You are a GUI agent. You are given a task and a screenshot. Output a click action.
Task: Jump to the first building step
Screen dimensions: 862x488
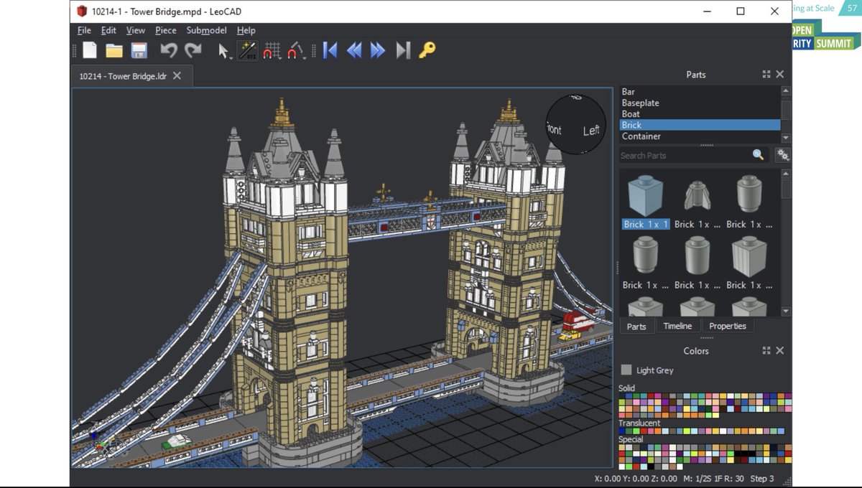pos(330,50)
